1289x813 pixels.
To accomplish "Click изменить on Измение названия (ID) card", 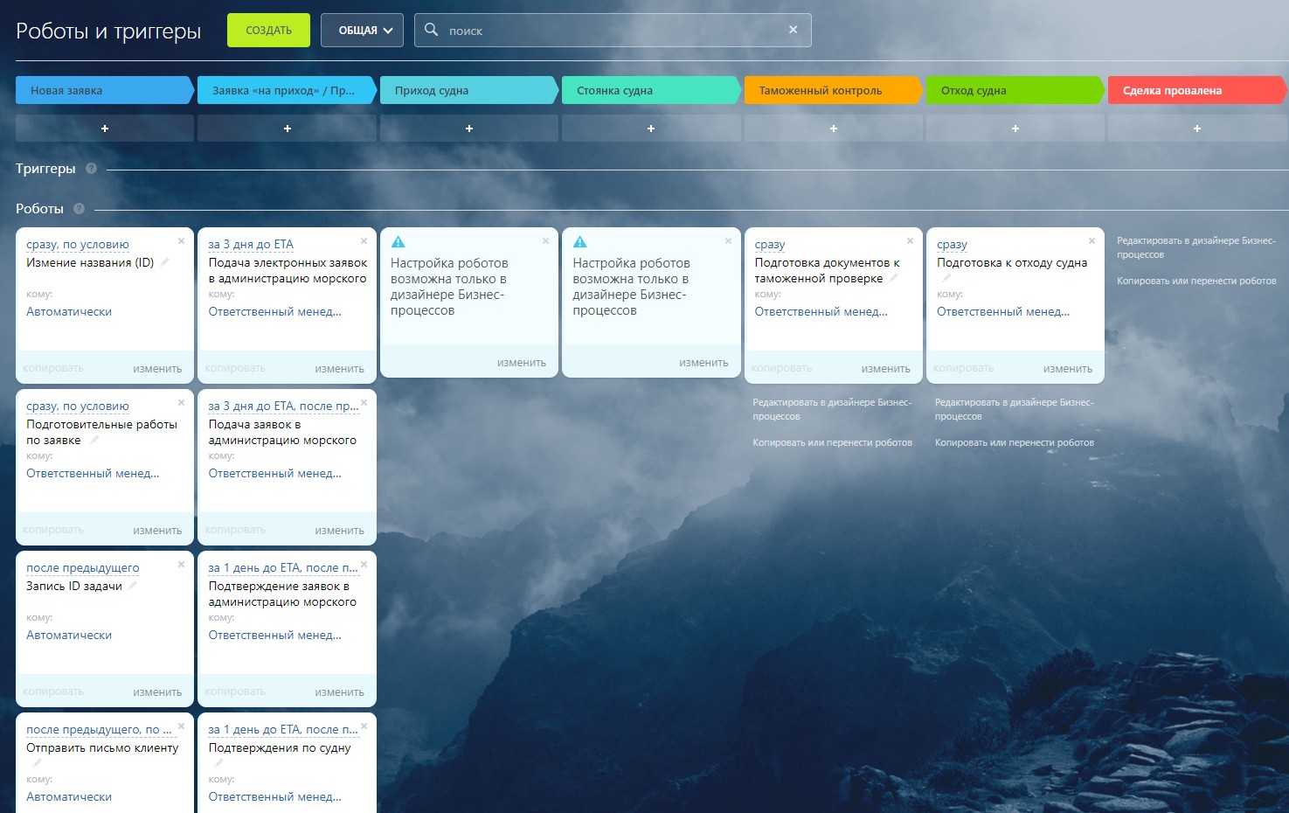I will pyautogui.click(x=157, y=369).
